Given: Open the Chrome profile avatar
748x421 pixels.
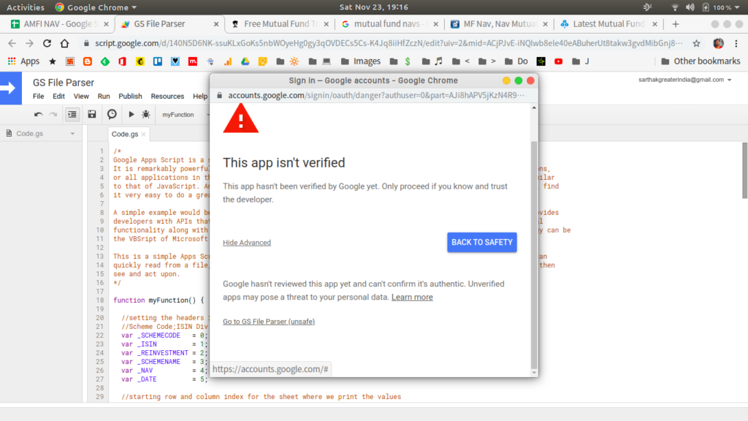Looking at the screenshot, I should click(x=718, y=43).
